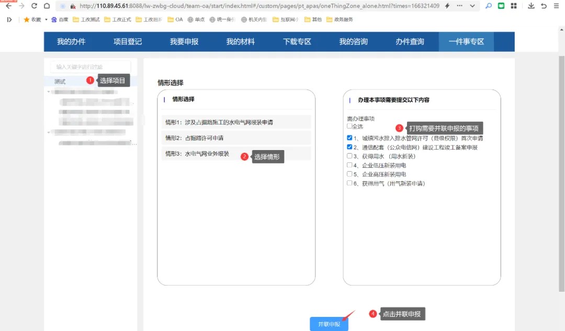Click the lightning bolt speed mode icon

pos(447,6)
